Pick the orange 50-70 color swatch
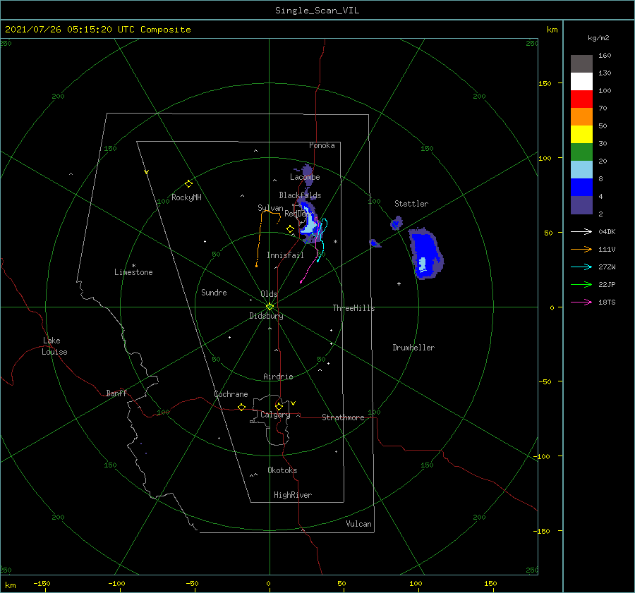 pyautogui.click(x=581, y=117)
